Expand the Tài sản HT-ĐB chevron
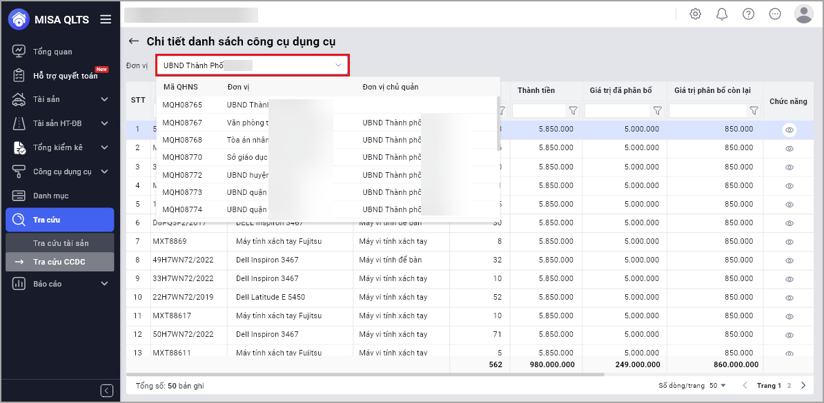Screen dimensions: 824x403 click(104, 123)
